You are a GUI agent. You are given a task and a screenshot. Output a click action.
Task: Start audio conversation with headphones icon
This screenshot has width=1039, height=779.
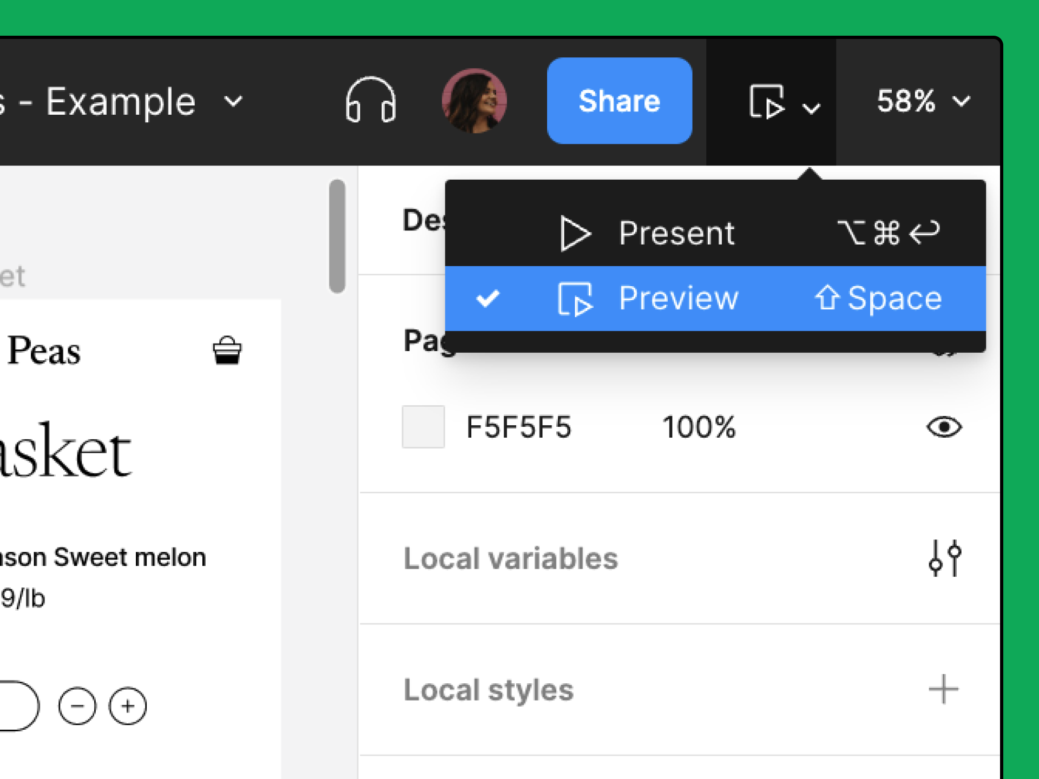pyautogui.click(x=371, y=100)
